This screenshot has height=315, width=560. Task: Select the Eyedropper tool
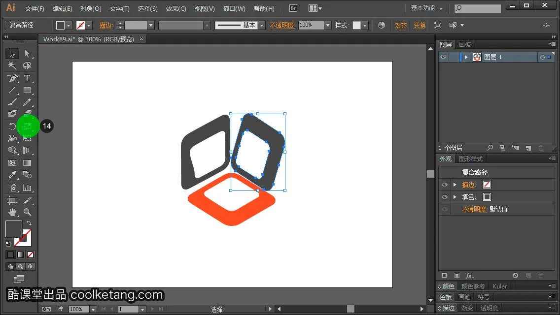(x=12, y=175)
